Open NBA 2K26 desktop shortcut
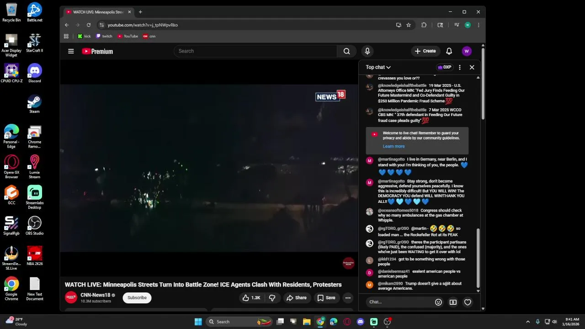The image size is (585, 329). click(x=35, y=256)
